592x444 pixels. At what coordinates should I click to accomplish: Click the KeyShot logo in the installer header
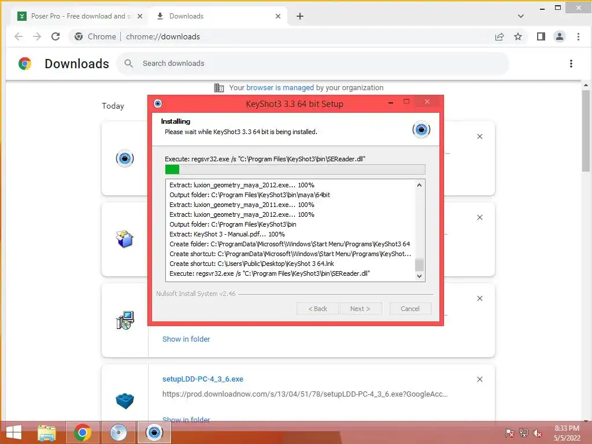421,129
